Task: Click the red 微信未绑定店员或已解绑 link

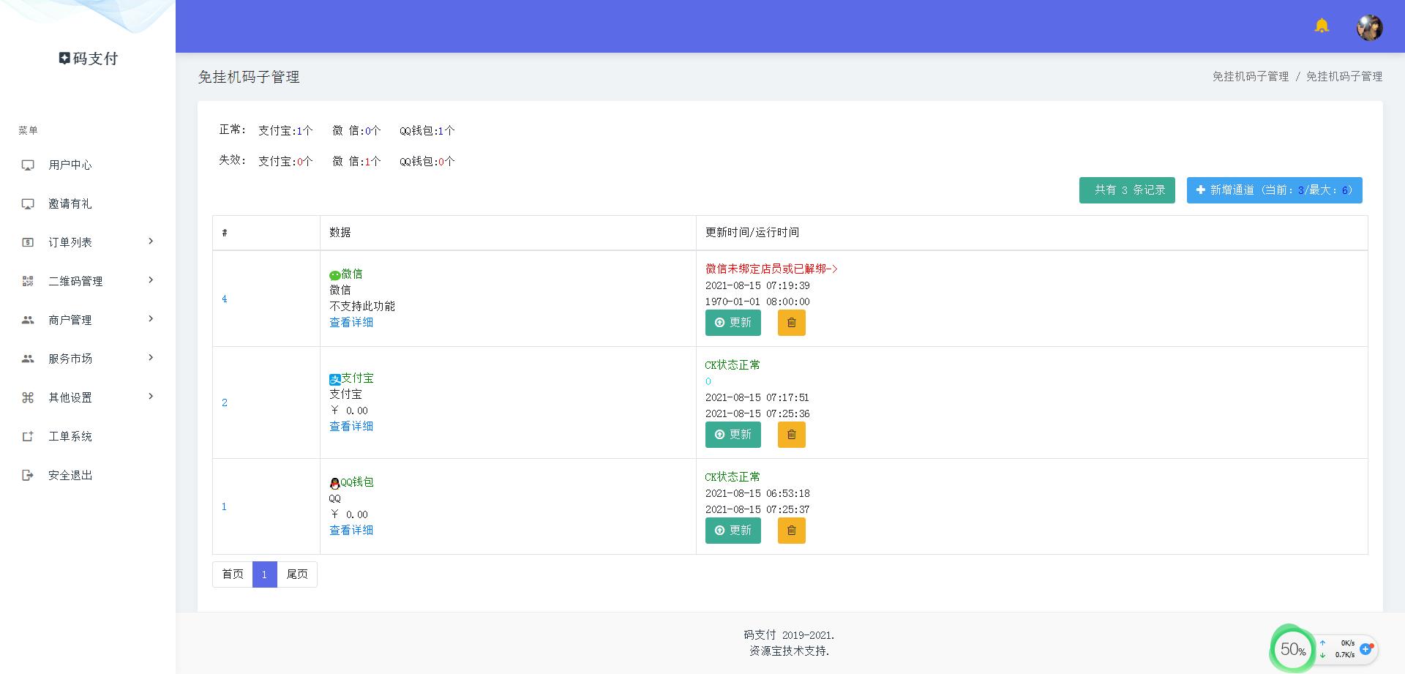Action: (x=771, y=269)
